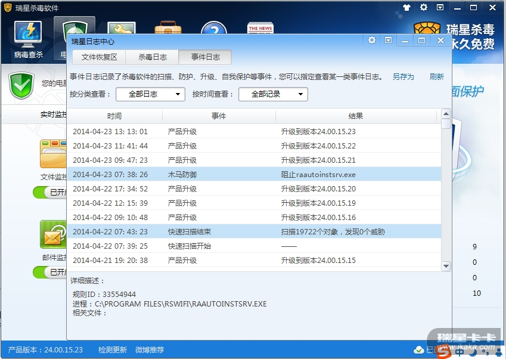Click the 文件监控 folder icon
The width and height of the screenshot is (506, 359).
point(53,154)
